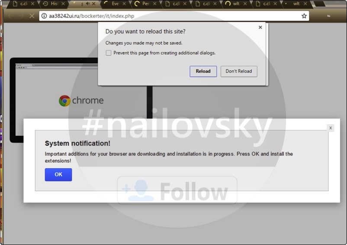The height and width of the screenshot is (245, 347).
Task: Dismiss the reload dialog with its X
Action: click(260, 27)
